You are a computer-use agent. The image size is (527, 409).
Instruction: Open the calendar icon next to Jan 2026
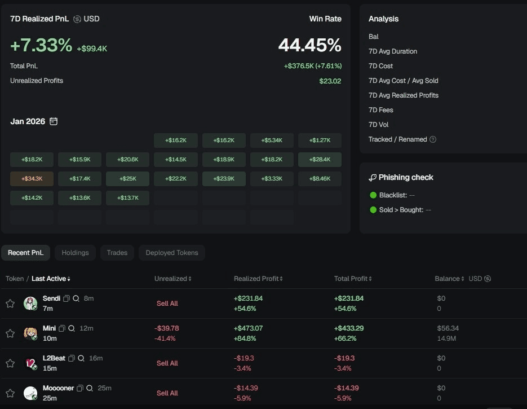pos(54,121)
